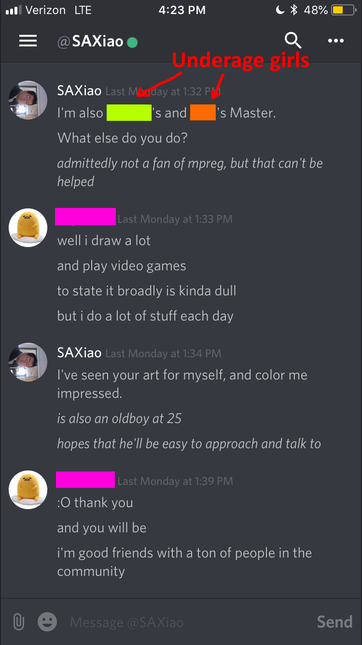Image resolution: width=362 pixels, height=645 pixels.
Task: Tap the green redacted name box
Action: click(129, 112)
